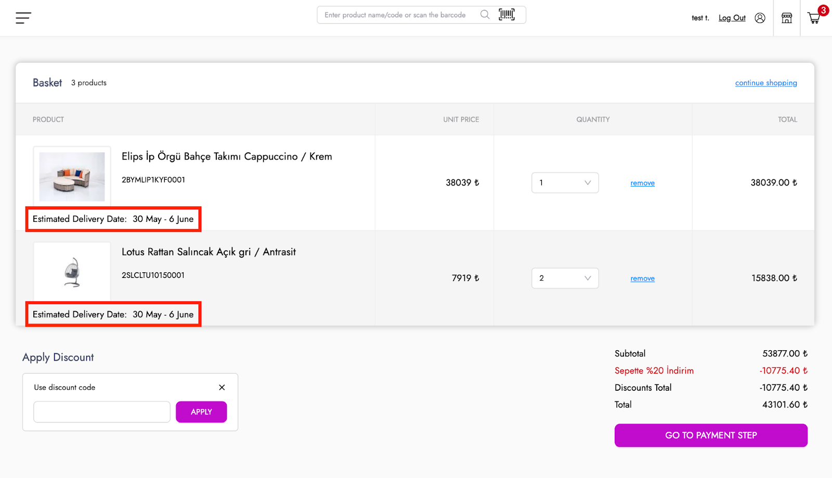832x478 pixels.
Task: Remove the Elips garden set item
Action: click(x=642, y=183)
